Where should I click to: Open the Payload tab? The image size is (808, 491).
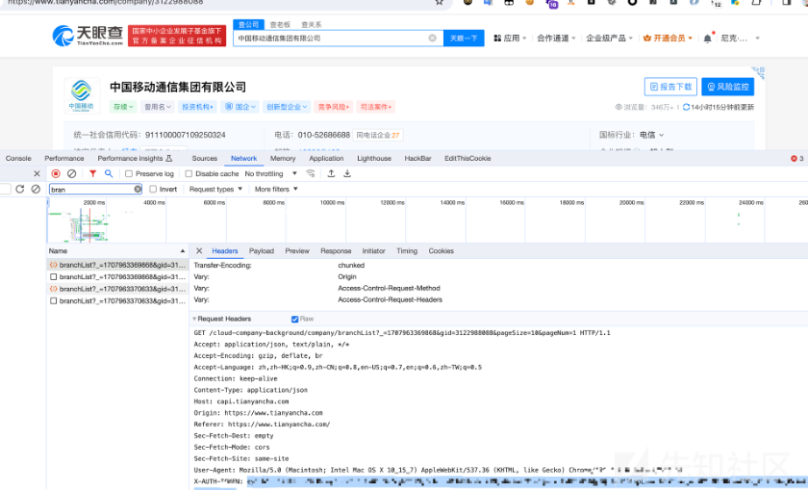(x=262, y=251)
